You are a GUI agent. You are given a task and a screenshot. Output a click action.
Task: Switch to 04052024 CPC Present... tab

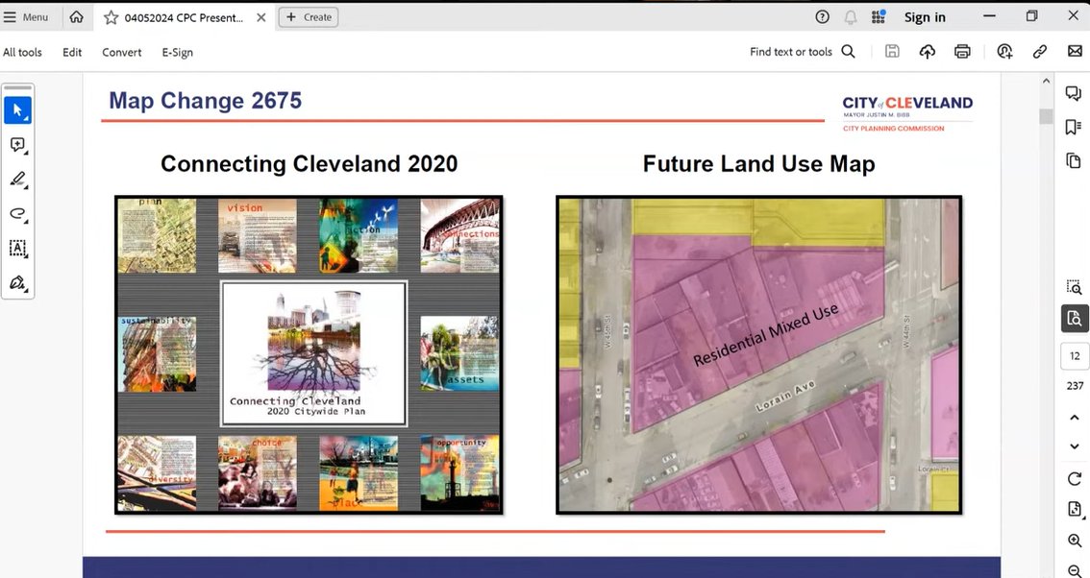(184, 17)
